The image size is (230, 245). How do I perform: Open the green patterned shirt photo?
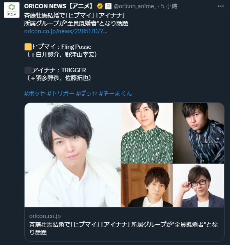147,133
